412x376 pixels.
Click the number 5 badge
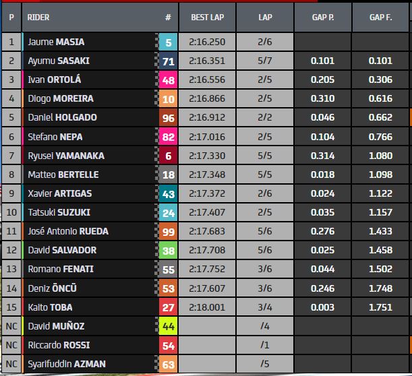pos(169,42)
